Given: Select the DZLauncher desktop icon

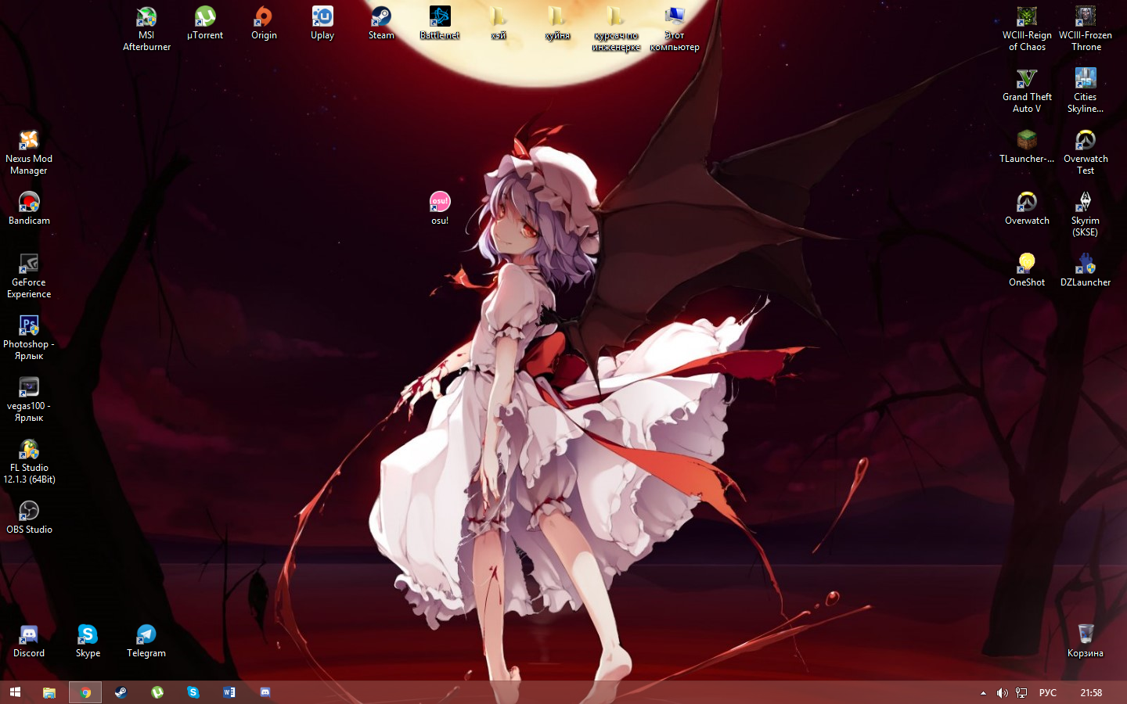Looking at the screenshot, I should 1086,270.
